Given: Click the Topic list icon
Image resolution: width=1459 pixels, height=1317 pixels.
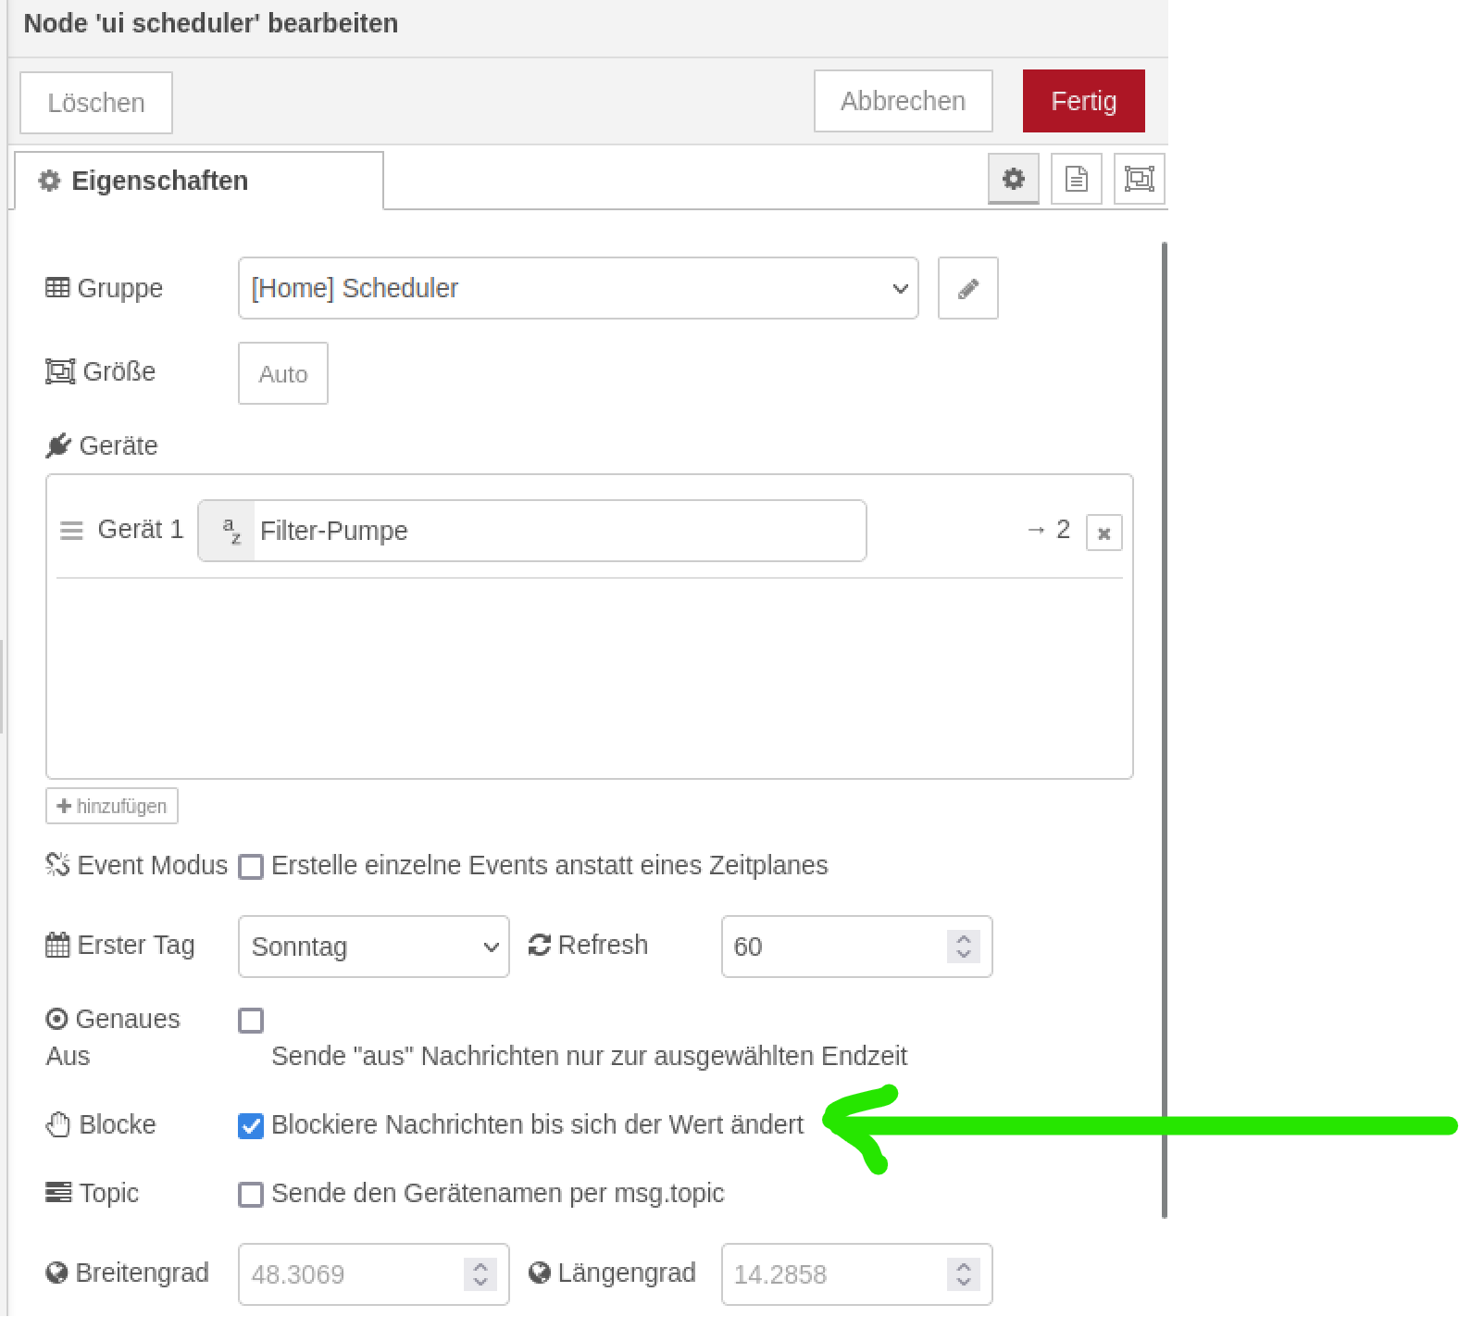Looking at the screenshot, I should point(58,1193).
